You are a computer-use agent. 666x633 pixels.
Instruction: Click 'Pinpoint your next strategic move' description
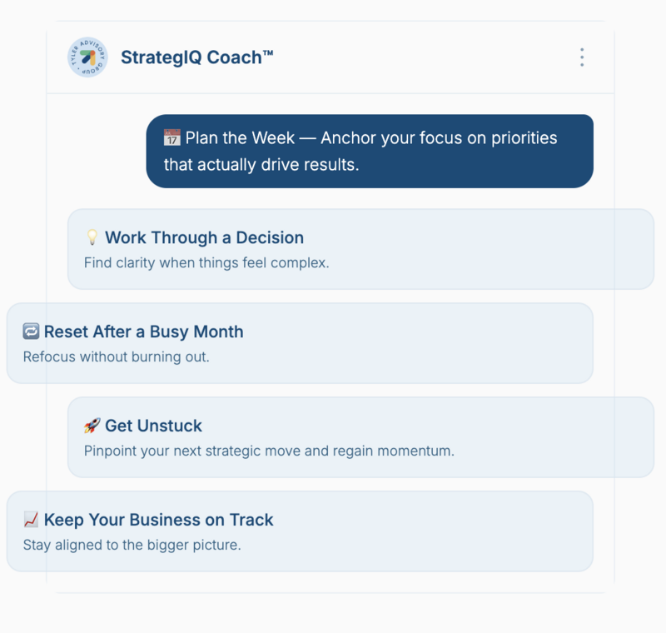click(x=269, y=451)
